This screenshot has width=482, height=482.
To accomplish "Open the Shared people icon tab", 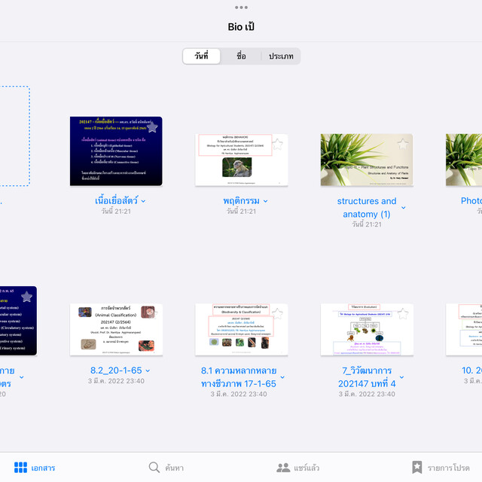I will point(283,468).
